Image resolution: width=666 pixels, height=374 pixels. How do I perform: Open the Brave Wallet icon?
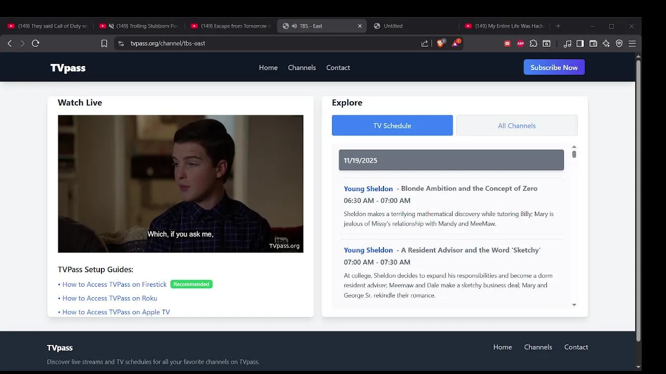(593, 44)
